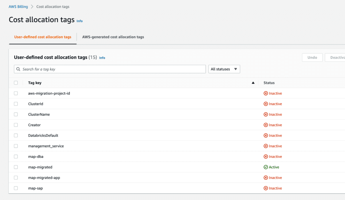The image size is (345, 200).
Task: Focus the Search for a tag key field
Action: point(112,69)
